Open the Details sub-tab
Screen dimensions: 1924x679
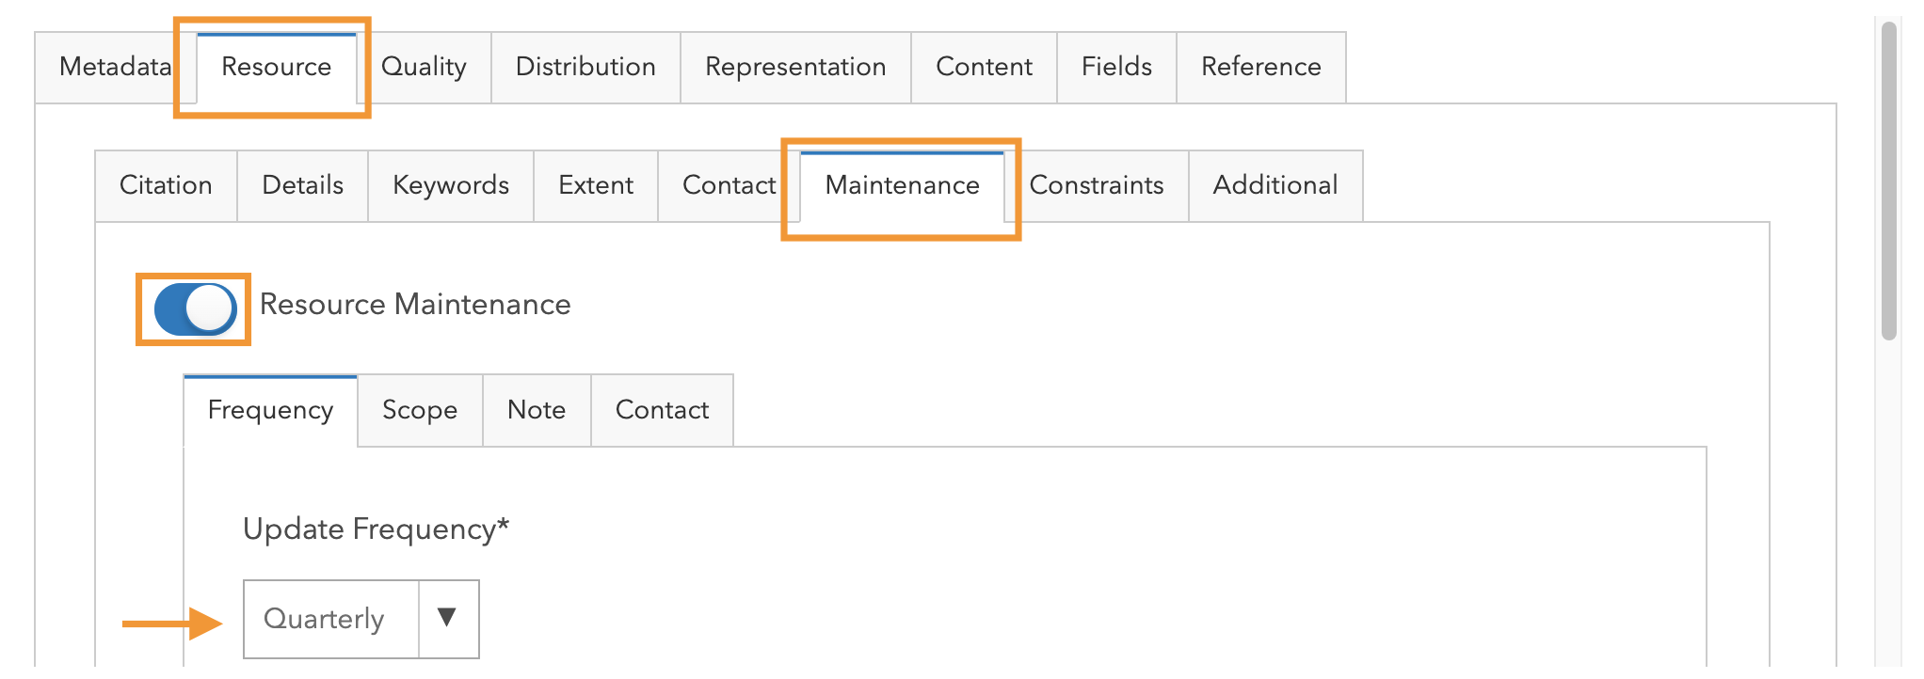point(302,185)
